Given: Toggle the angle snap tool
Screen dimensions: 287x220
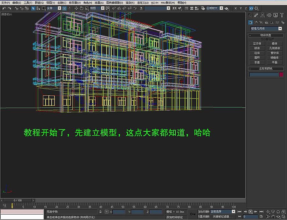Looking at the screenshot, I should (x=119, y=9).
